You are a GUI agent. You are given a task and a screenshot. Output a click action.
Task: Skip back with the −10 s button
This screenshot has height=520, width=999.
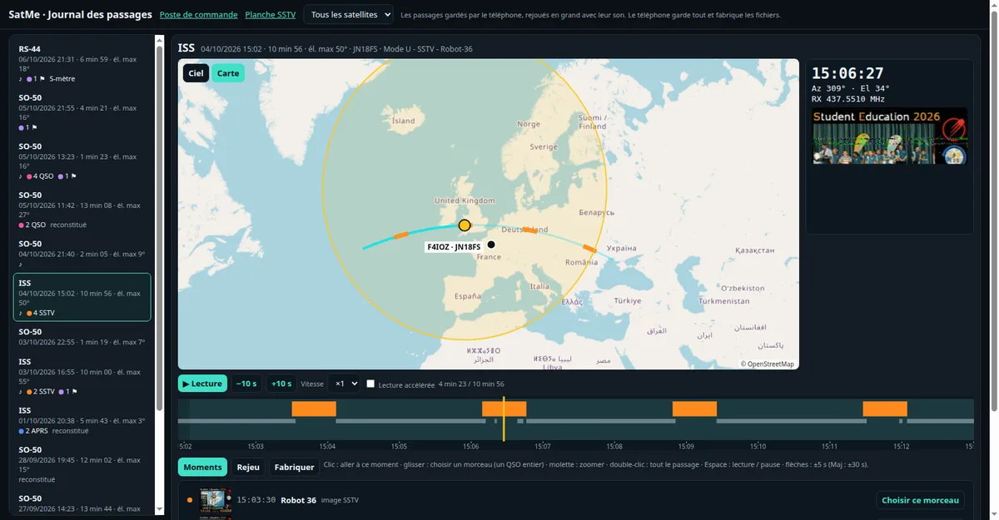pyautogui.click(x=246, y=384)
